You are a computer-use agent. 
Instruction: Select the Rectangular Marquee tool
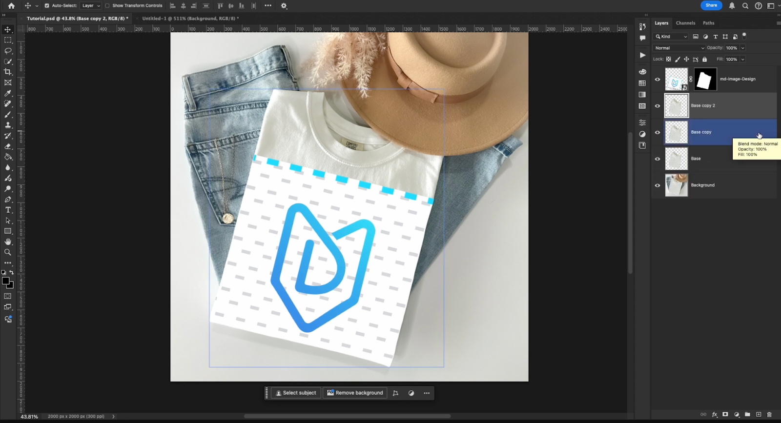pyautogui.click(x=8, y=40)
